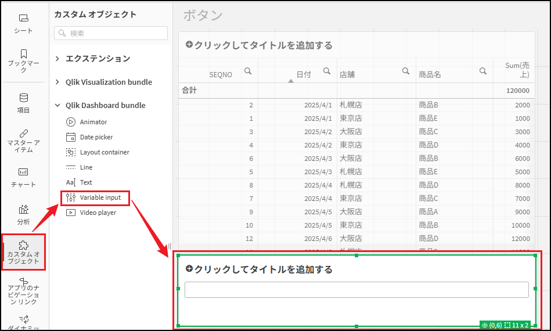This screenshot has width=551, height=331.
Task: Select 2025/4/6 in SEQNO 12 row
Action: click(x=318, y=239)
